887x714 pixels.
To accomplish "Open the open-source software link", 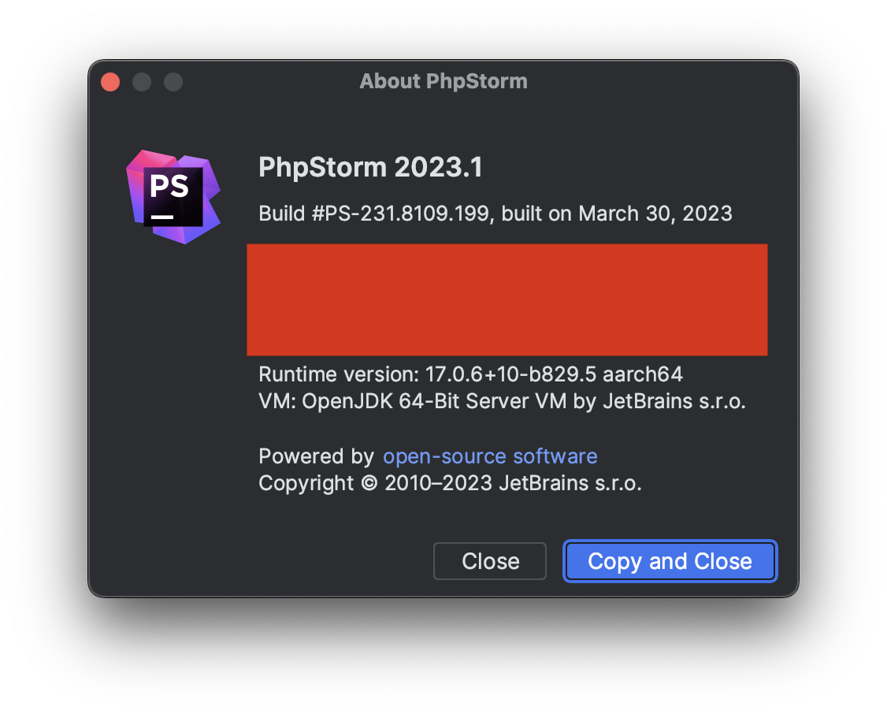I will tap(489, 456).
